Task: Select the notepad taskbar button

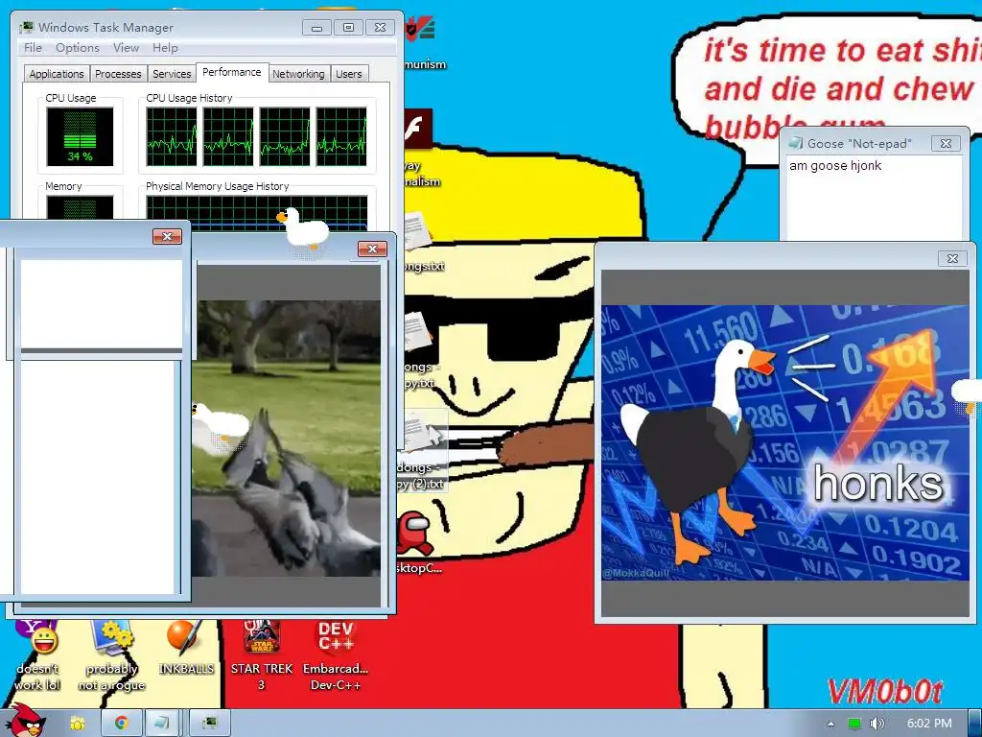Action: (x=161, y=724)
